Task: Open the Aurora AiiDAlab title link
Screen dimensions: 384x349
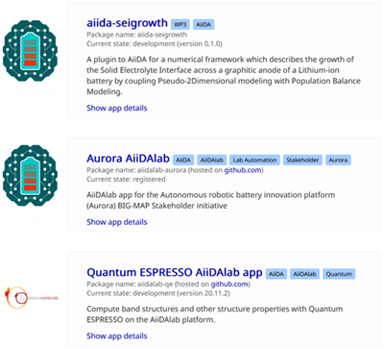Action: pos(128,159)
